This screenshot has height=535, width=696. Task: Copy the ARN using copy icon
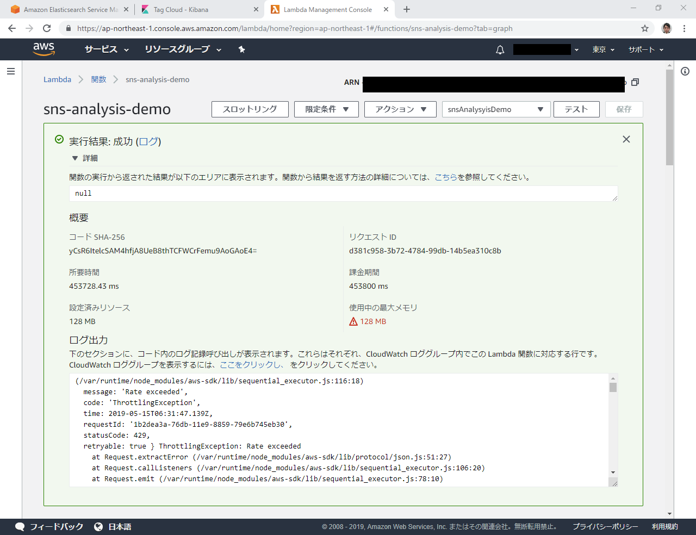[635, 82]
